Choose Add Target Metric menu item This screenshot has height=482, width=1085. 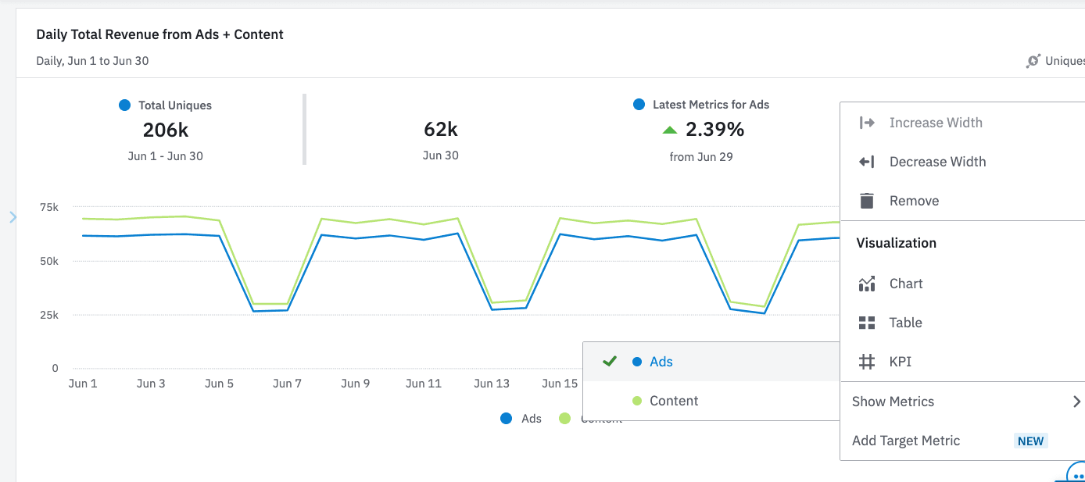coord(905,441)
